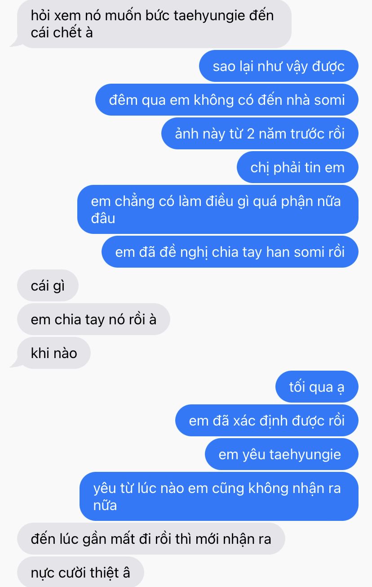Viewport: 372px width, 587px height.
Task: Select message 'đêm qua em không có đến nhà somi'
Action: pyautogui.click(x=226, y=100)
